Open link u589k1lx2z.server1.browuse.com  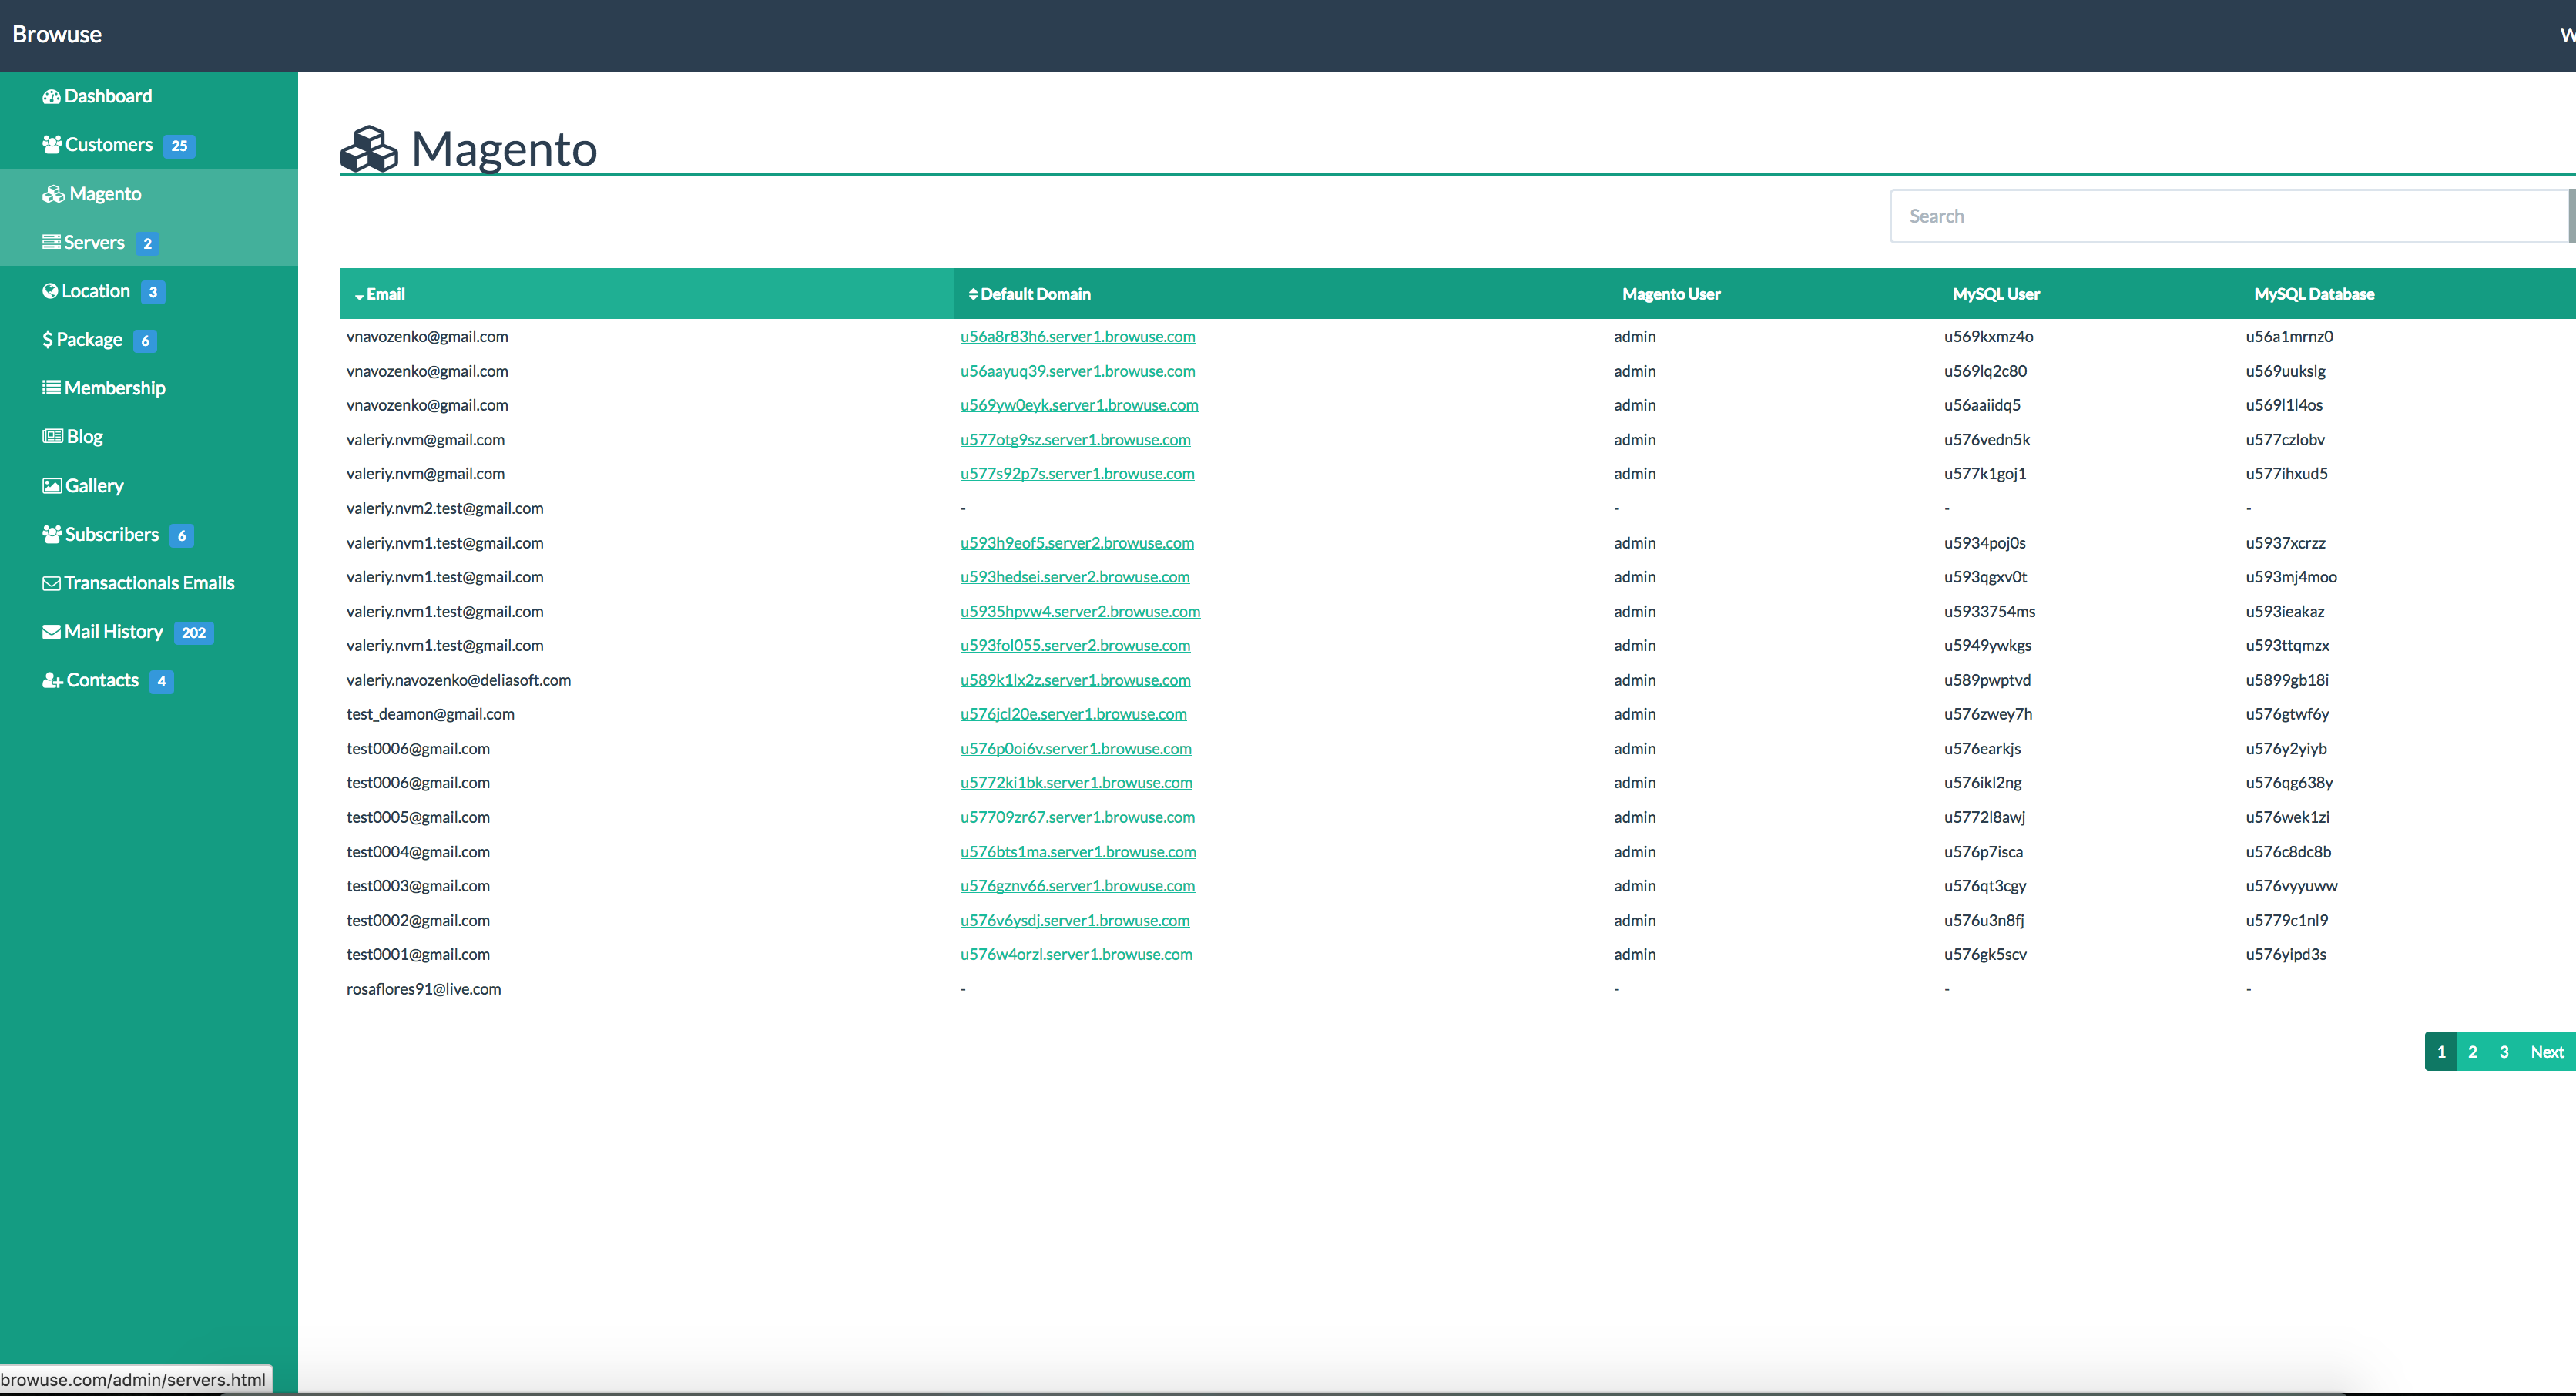[1075, 680]
